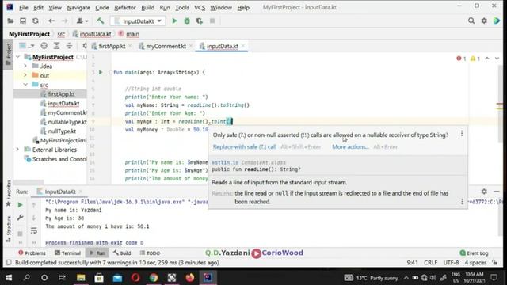Click the green Run button in toolbar
The width and height of the screenshot is (507, 285).
pyautogui.click(x=174, y=21)
